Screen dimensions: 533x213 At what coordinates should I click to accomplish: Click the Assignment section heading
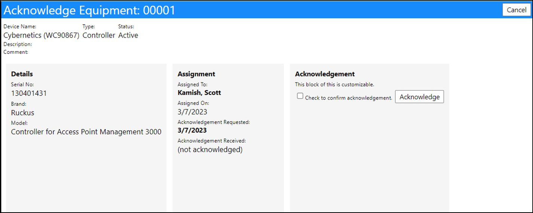[196, 74]
